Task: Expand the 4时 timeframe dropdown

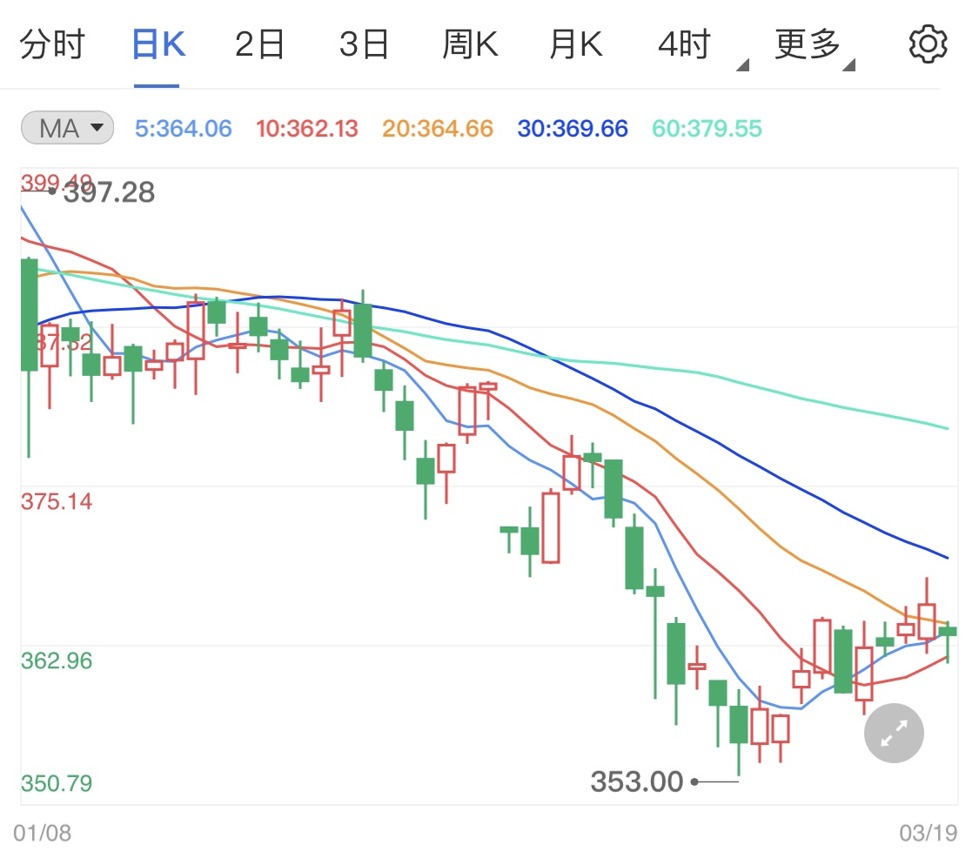Action: (702, 47)
